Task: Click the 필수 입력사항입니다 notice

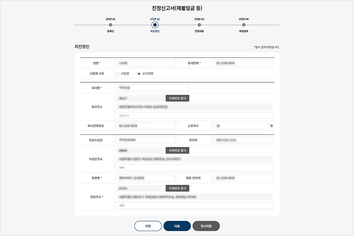Action: click(266, 47)
